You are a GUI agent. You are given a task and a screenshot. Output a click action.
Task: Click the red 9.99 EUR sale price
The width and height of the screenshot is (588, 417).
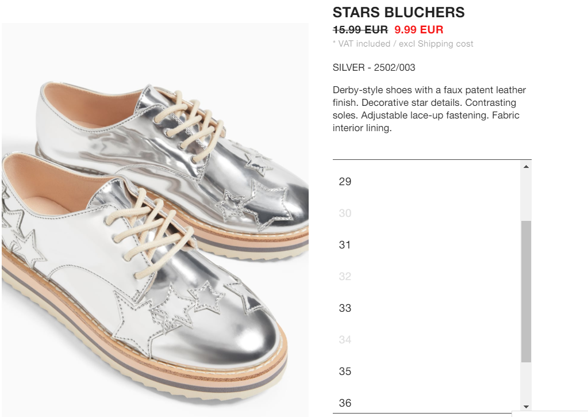click(x=419, y=30)
